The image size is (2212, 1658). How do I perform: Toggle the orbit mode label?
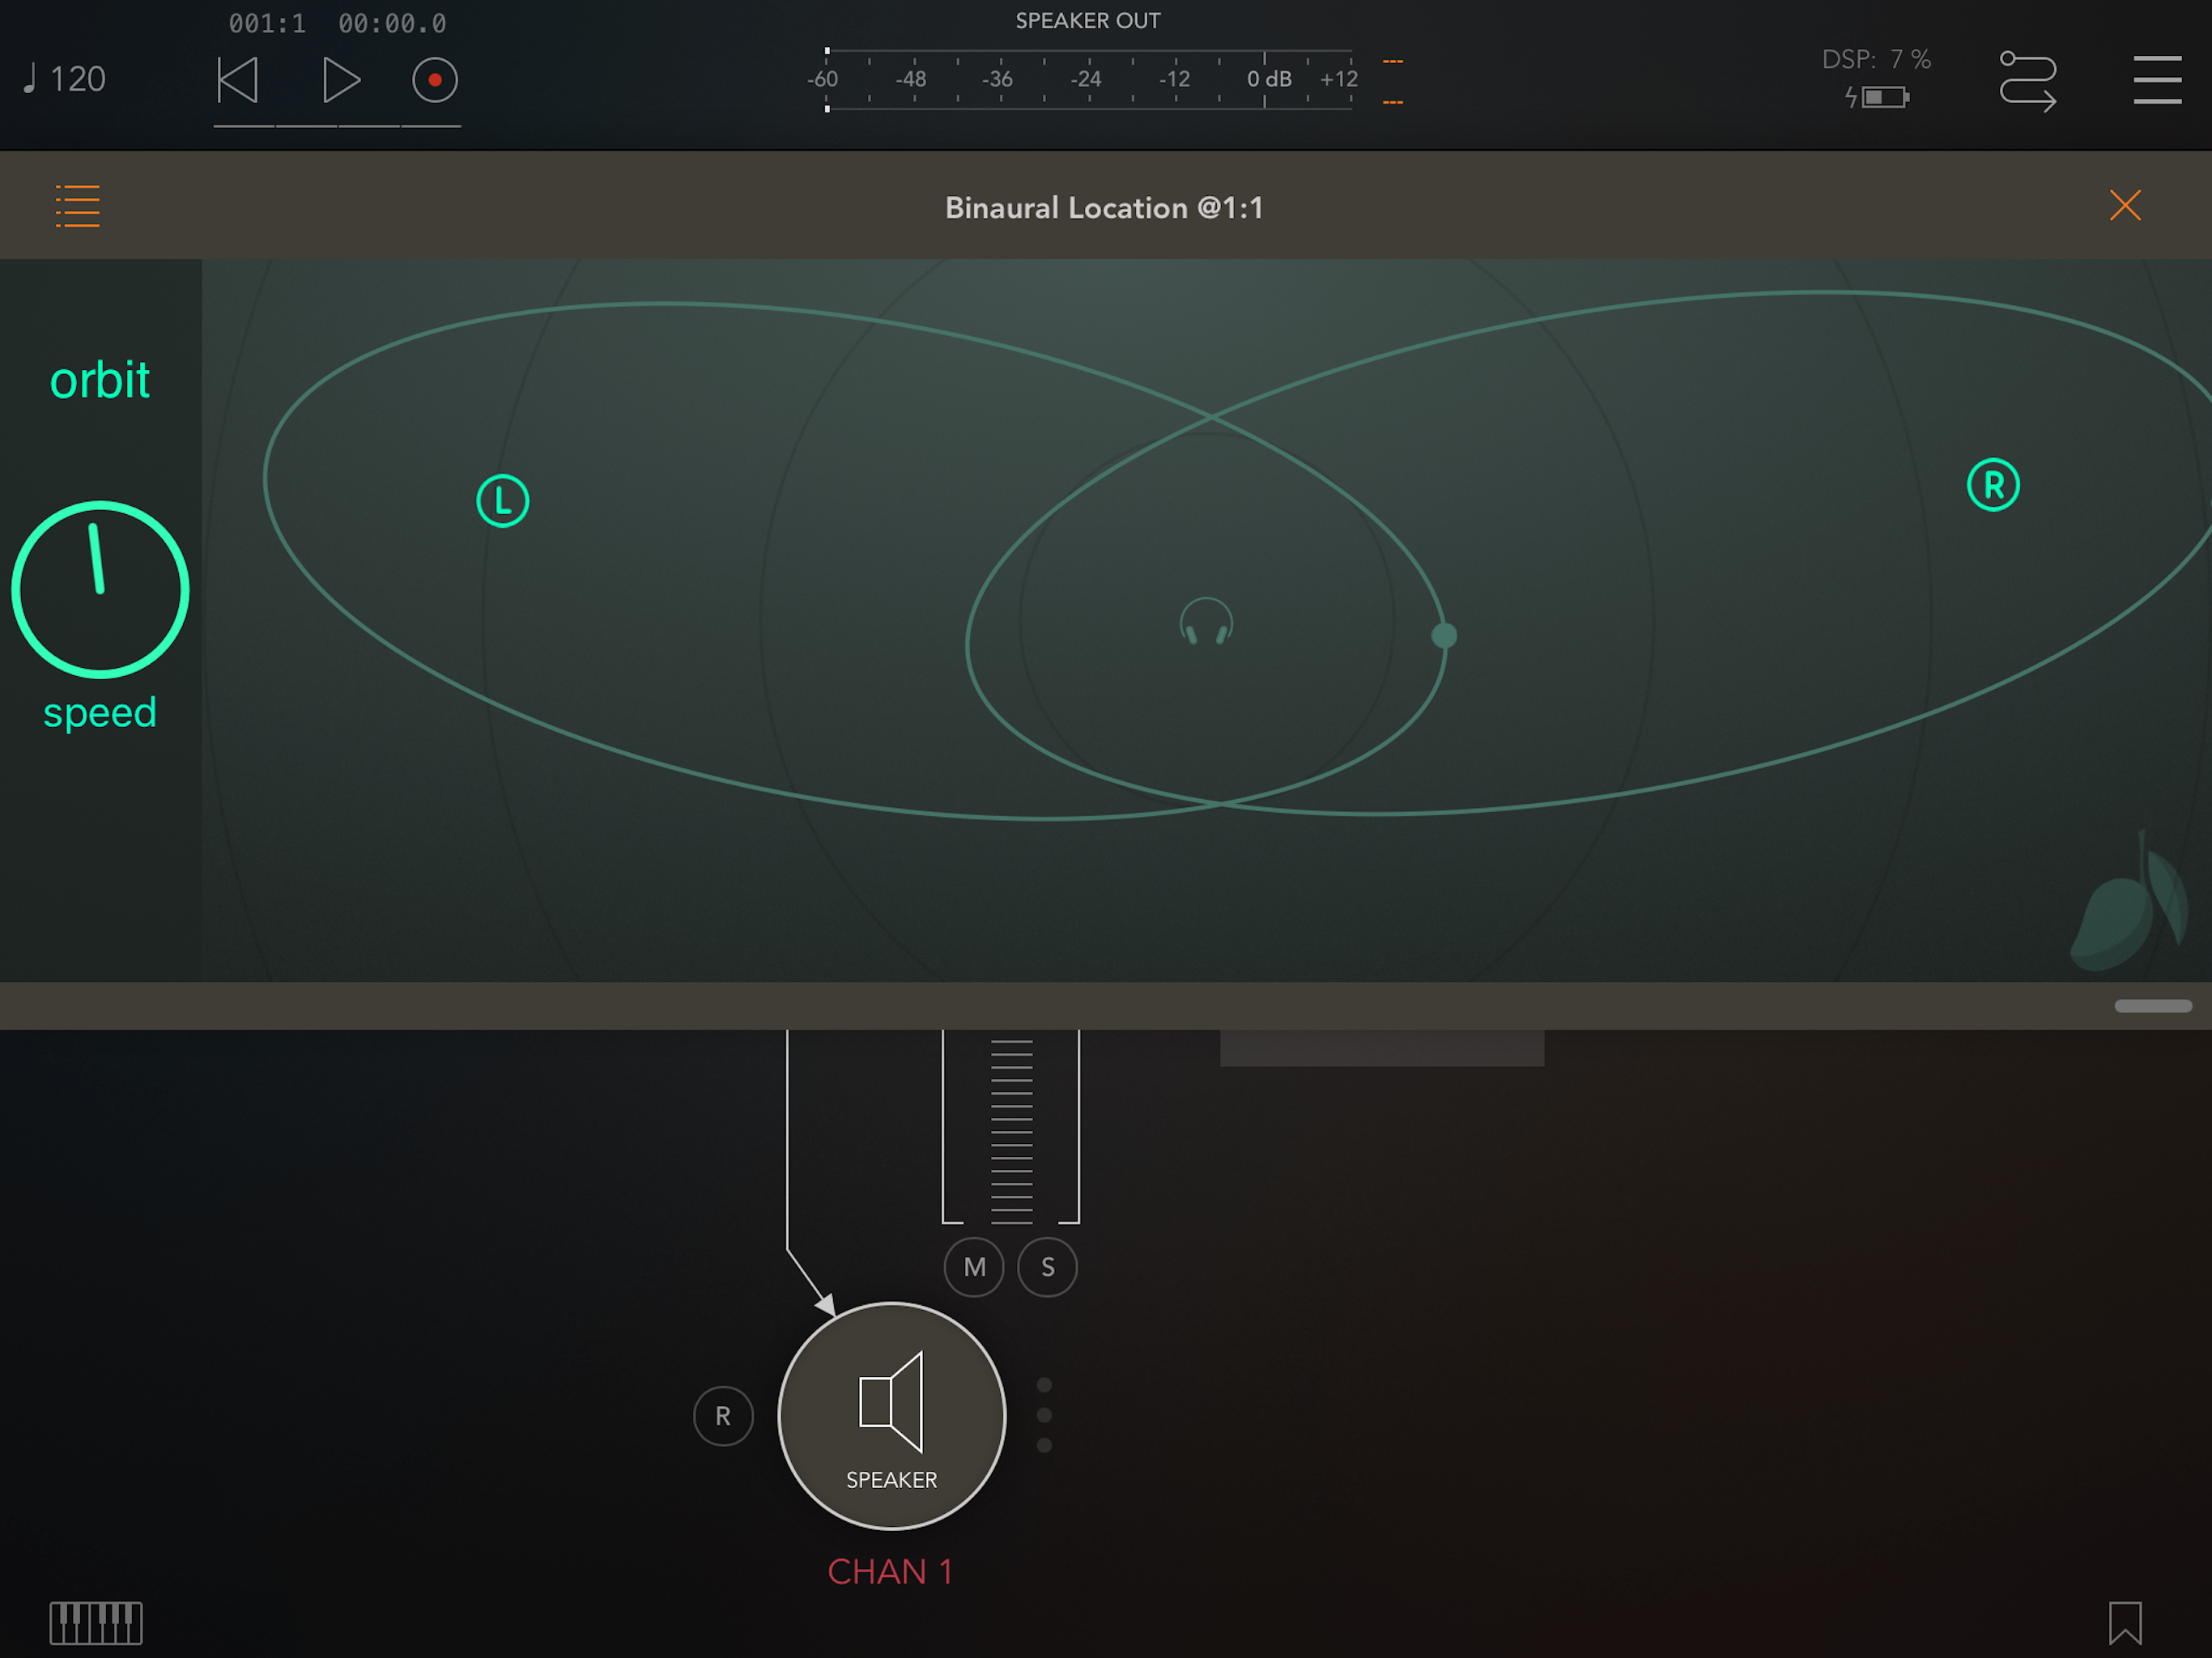[100, 380]
